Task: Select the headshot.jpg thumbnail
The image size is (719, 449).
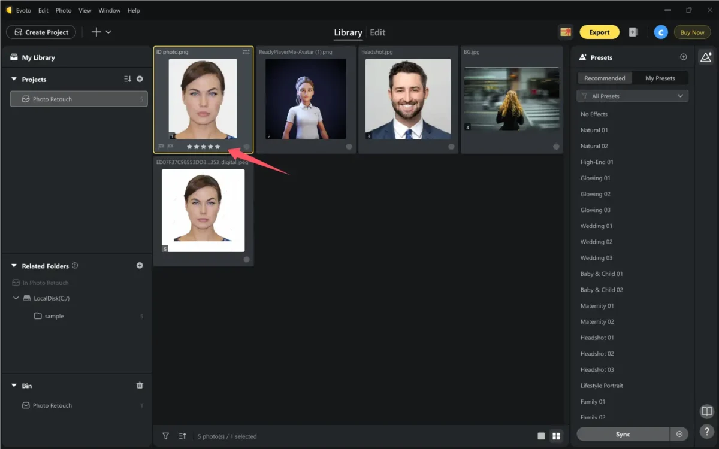Action: tap(408, 99)
